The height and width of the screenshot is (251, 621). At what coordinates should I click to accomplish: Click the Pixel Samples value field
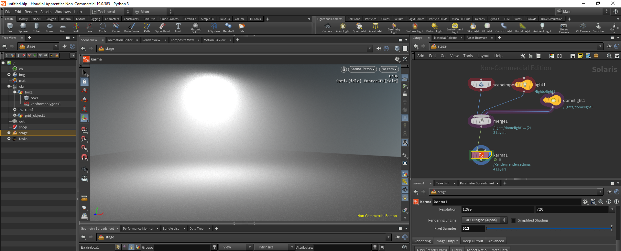tap(473, 229)
